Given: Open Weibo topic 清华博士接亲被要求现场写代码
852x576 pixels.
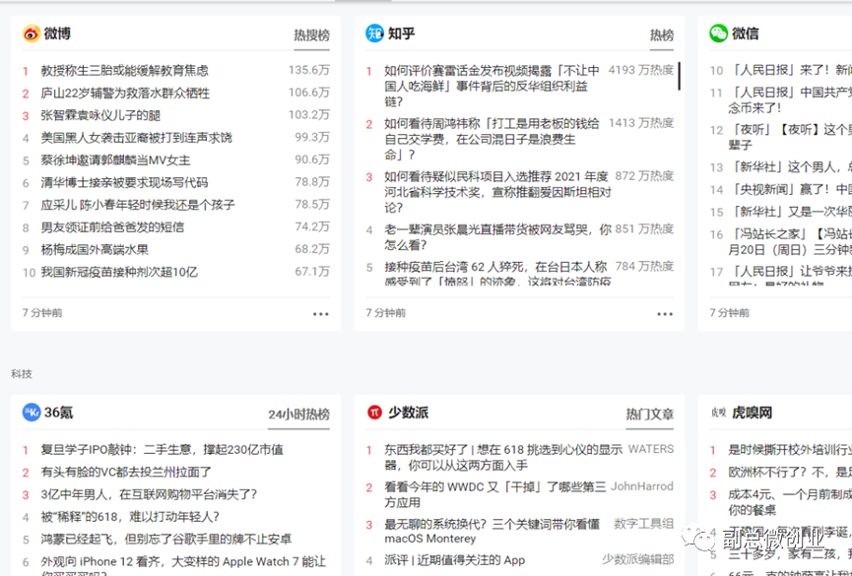Looking at the screenshot, I should click(124, 182).
